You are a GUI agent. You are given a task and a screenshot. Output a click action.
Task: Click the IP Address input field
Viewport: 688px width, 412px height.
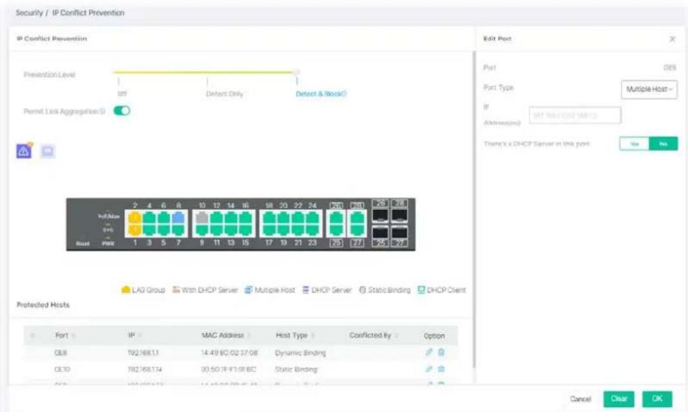pyautogui.click(x=575, y=115)
